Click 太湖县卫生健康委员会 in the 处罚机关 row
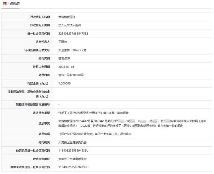The image size is (214, 174). [x=73, y=142]
